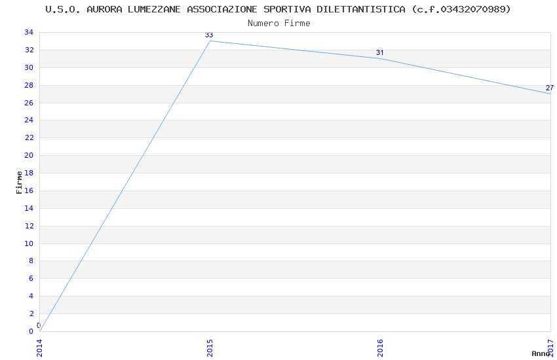Click the y-axis title Firme
The image size is (557, 360).
pyautogui.click(x=19, y=183)
